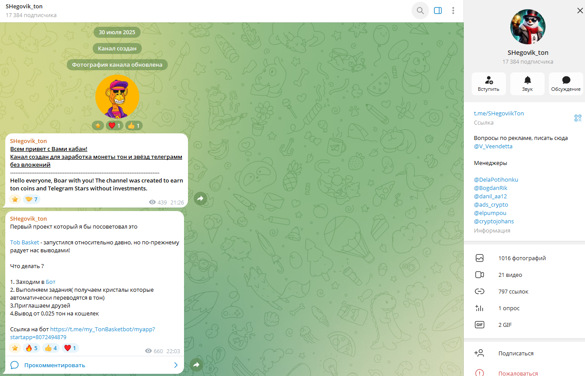Open the @danil_aa12 manager profile
Viewport: 585px width, 376px height.
pyautogui.click(x=490, y=196)
